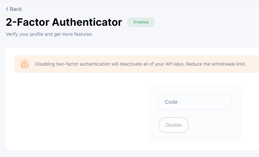This screenshot has width=259, height=157.
Task: Click the circular background behind the warning icon
Action: [x=21, y=61]
